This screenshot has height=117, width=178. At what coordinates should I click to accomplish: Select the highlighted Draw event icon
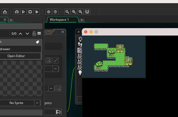click(80, 50)
